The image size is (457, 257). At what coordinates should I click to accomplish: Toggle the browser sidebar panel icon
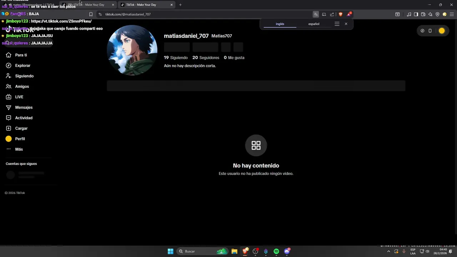click(416, 14)
